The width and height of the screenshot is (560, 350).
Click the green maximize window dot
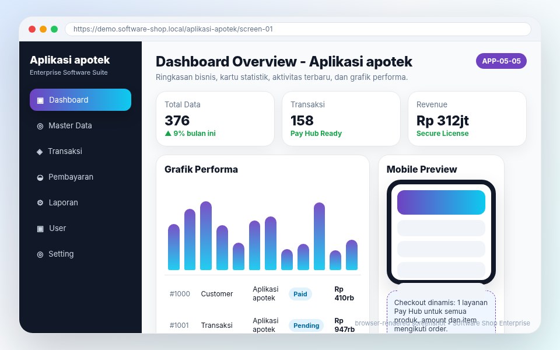(54, 29)
